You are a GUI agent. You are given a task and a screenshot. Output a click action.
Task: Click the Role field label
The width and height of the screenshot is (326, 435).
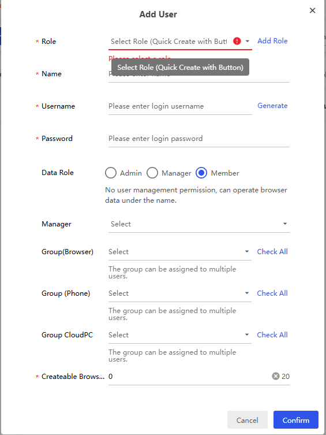[x=48, y=42]
